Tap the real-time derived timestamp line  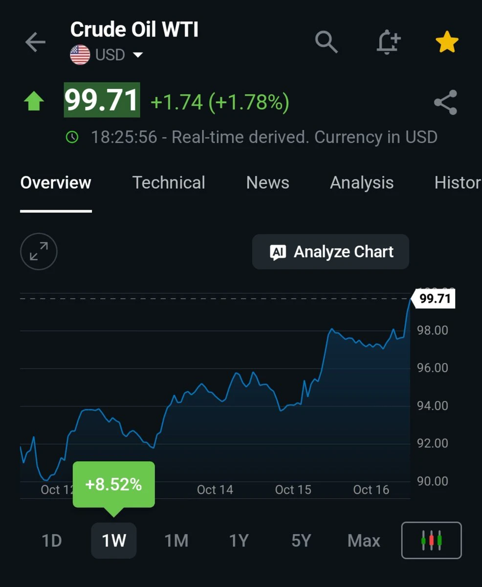point(264,137)
